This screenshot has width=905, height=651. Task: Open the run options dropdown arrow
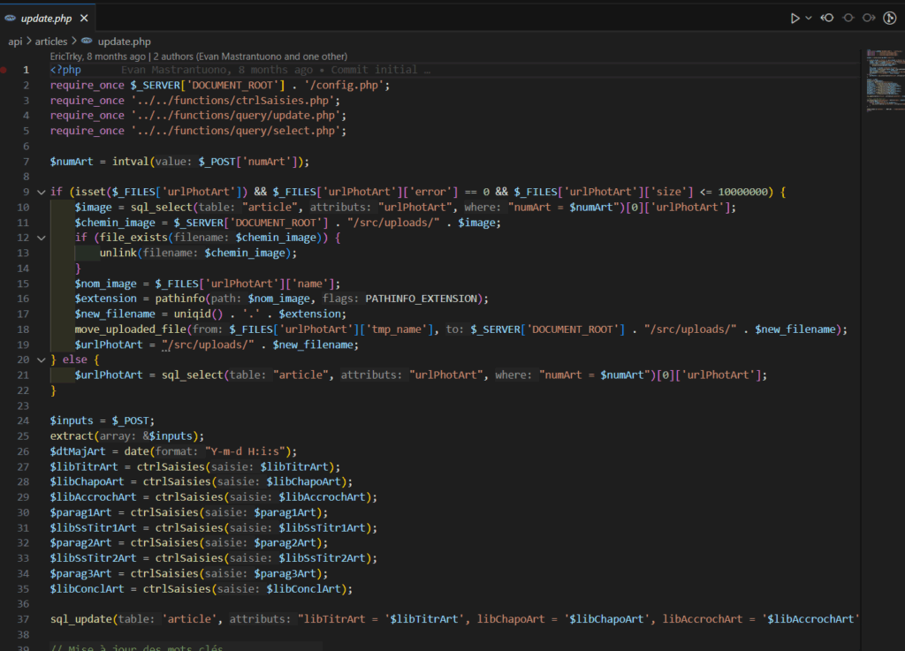[809, 18]
